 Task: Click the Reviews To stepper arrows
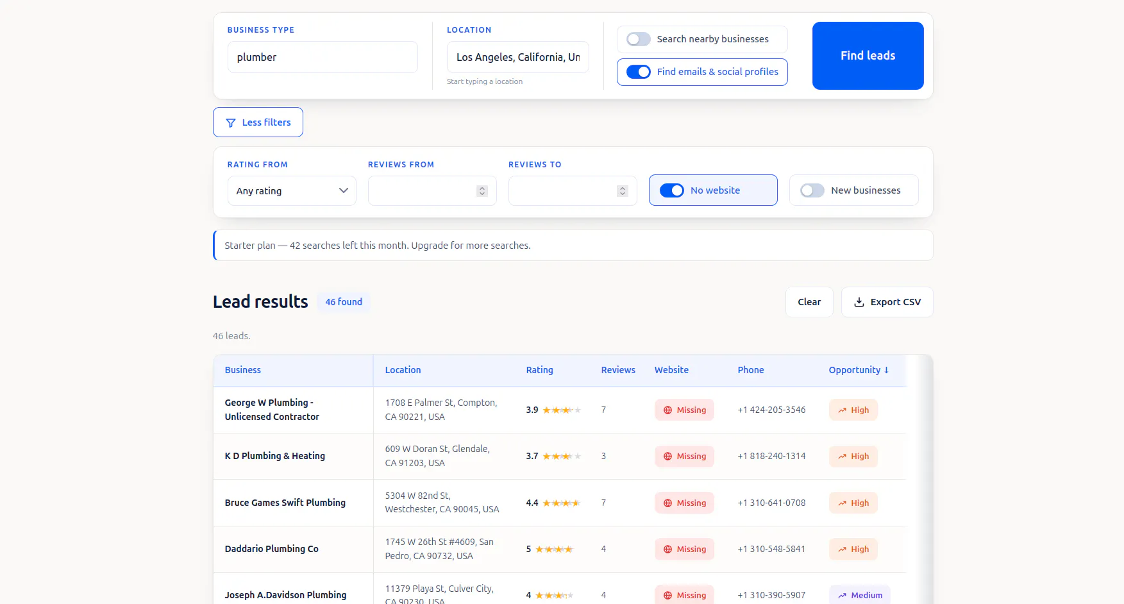[x=622, y=191]
